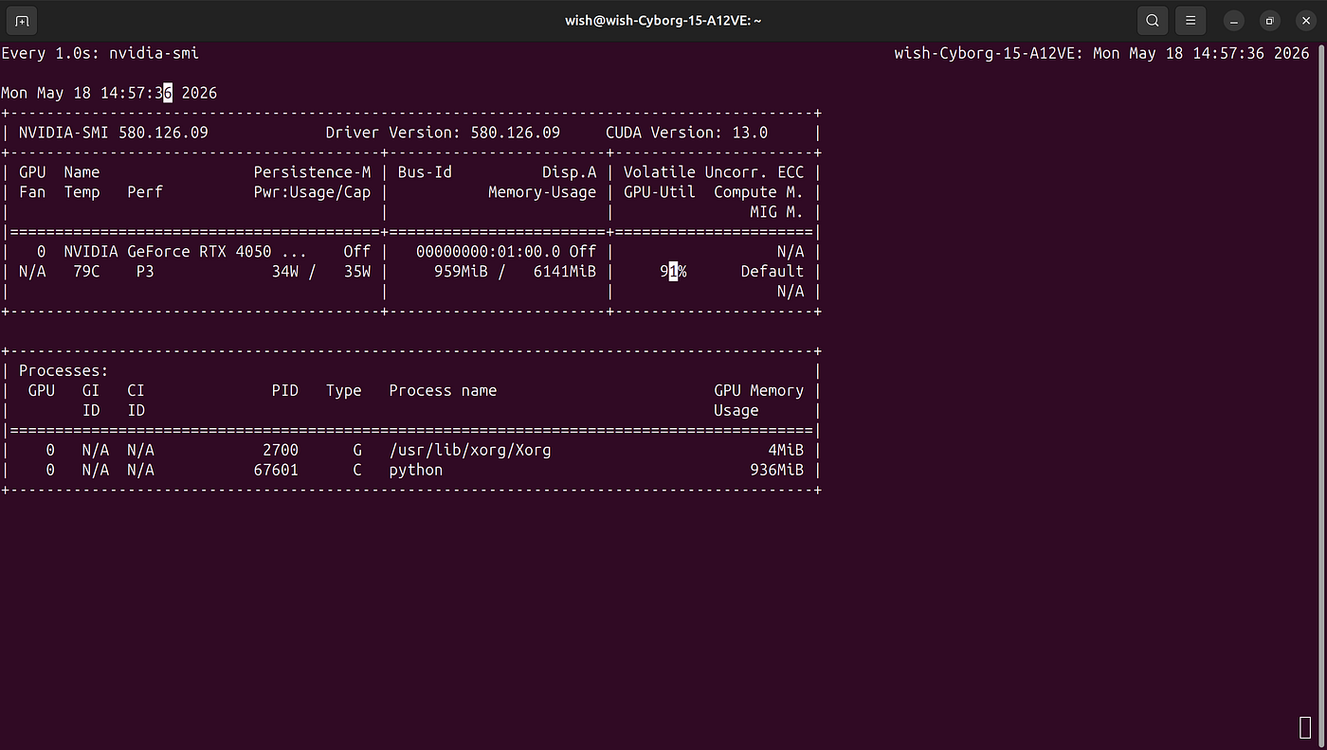Image resolution: width=1327 pixels, height=750 pixels.
Task: Click the python process name
Action: click(416, 471)
